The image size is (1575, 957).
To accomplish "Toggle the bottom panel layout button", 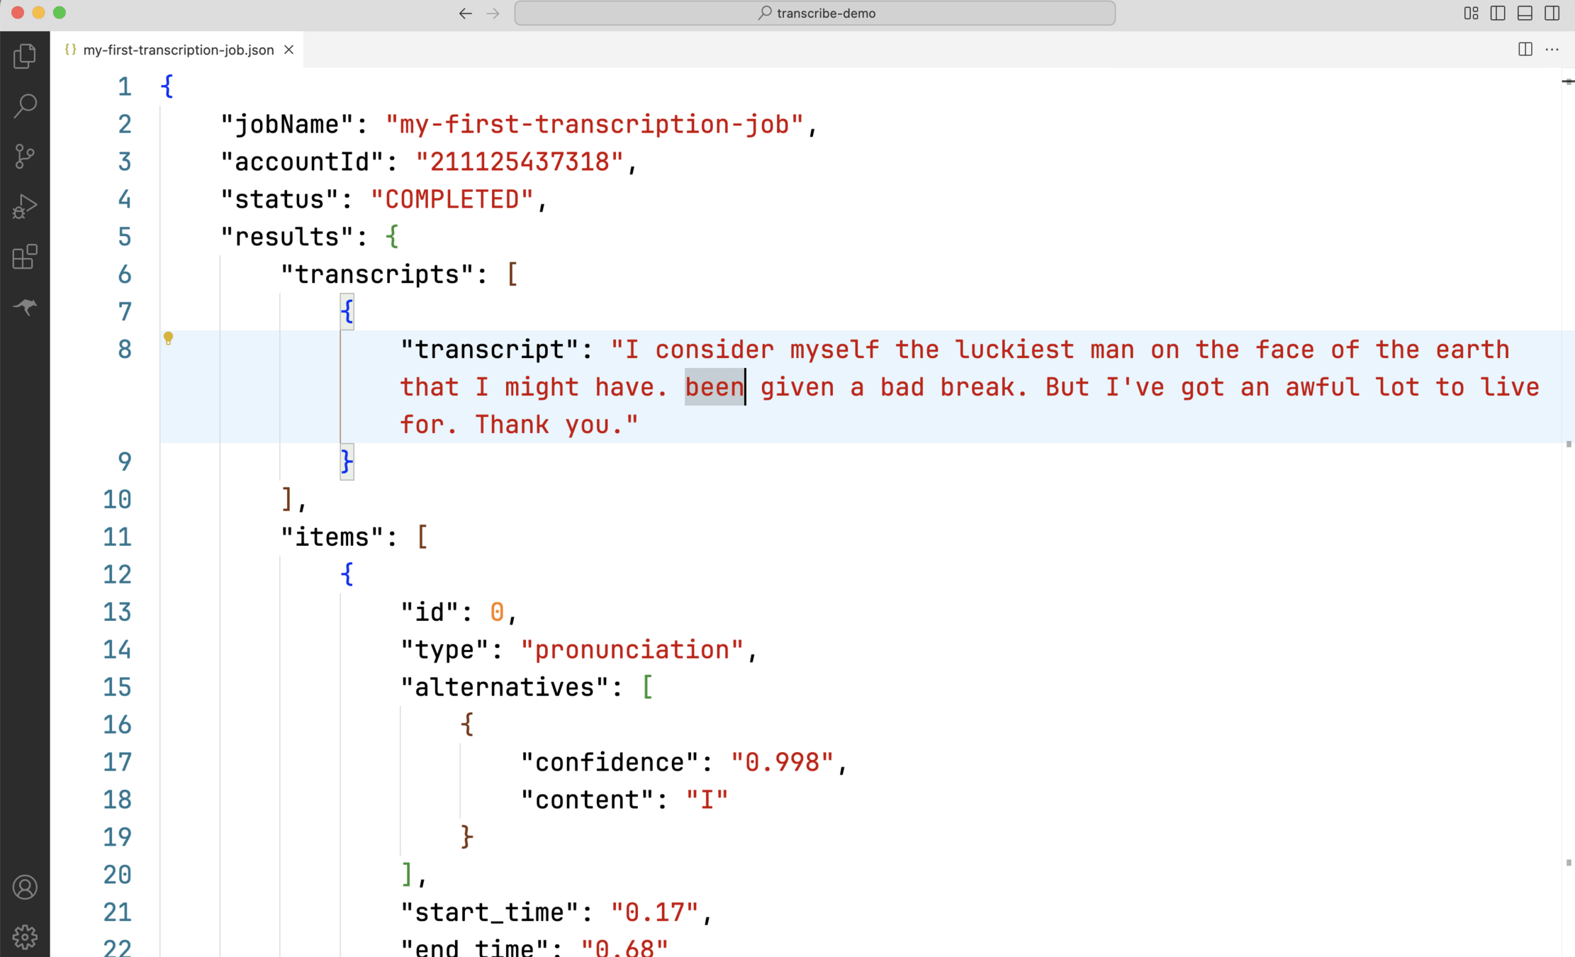I will coord(1525,13).
